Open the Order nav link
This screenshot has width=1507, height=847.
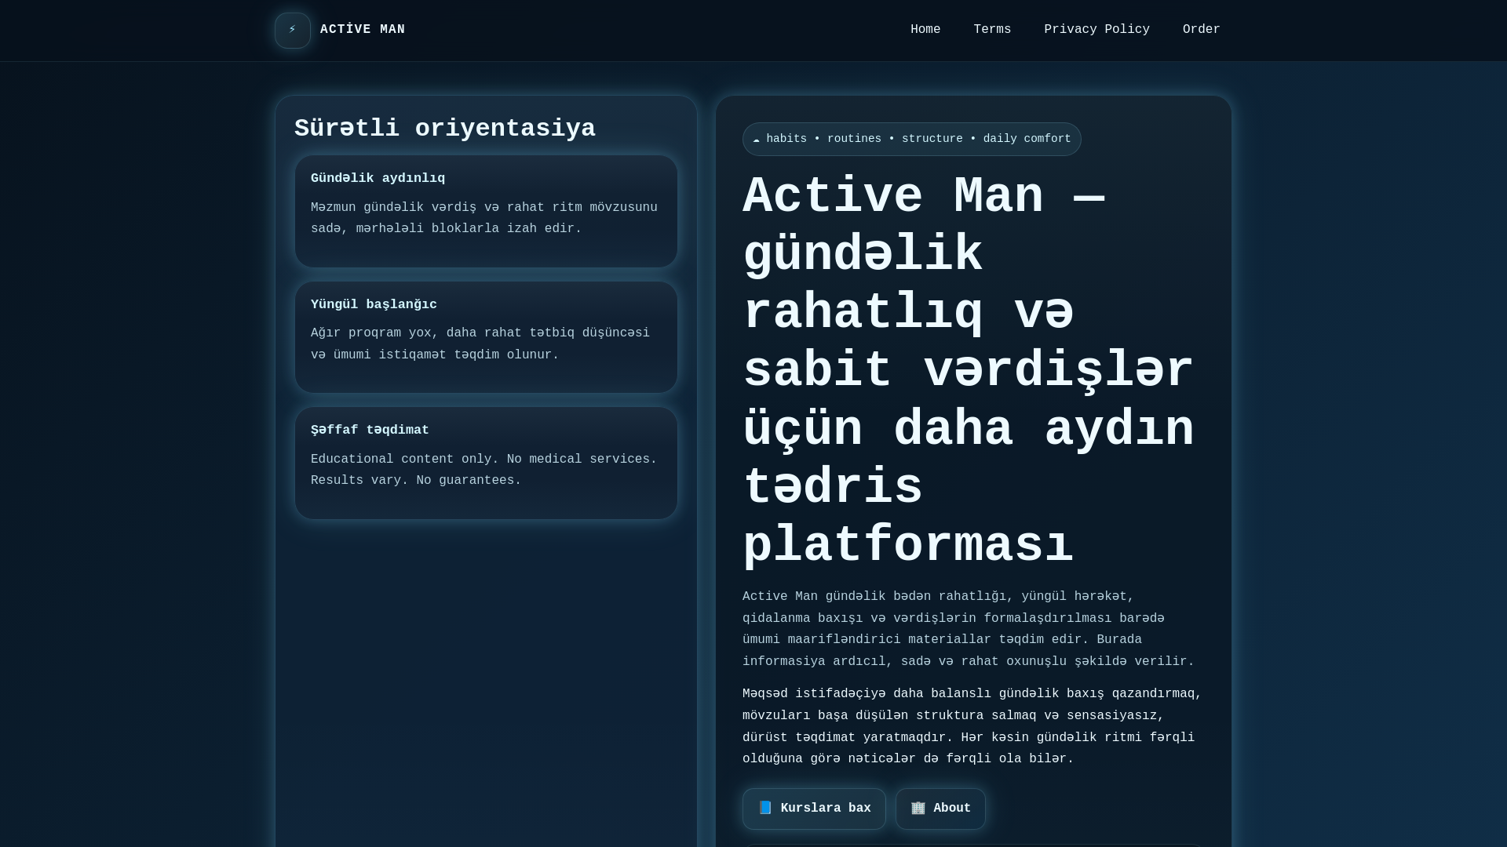pos(1201,30)
